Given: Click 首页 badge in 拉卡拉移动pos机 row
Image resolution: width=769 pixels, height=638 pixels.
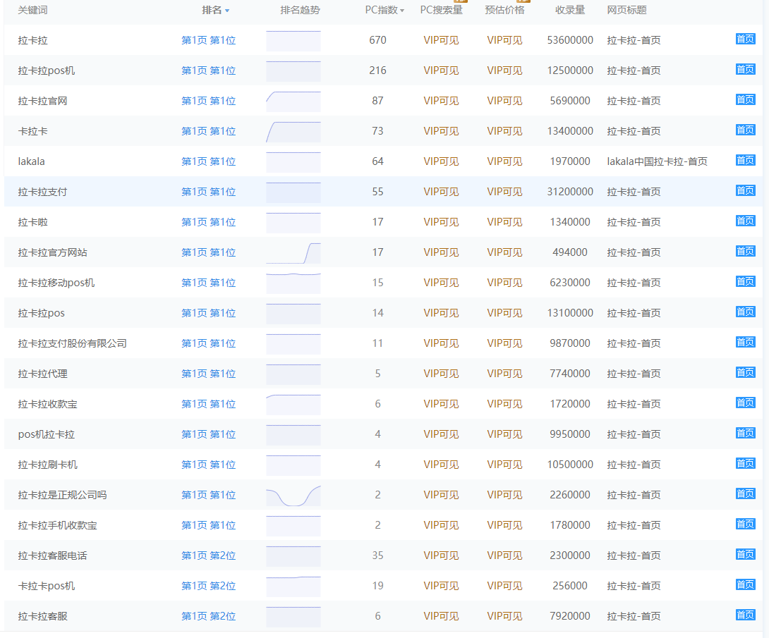Looking at the screenshot, I should (x=745, y=282).
